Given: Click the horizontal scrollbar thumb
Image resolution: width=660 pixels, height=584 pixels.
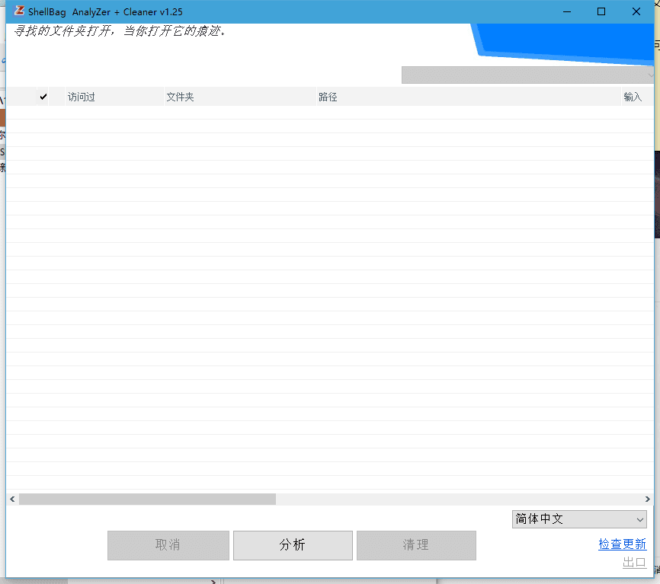Looking at the screenshot, I should coord(147,499).
